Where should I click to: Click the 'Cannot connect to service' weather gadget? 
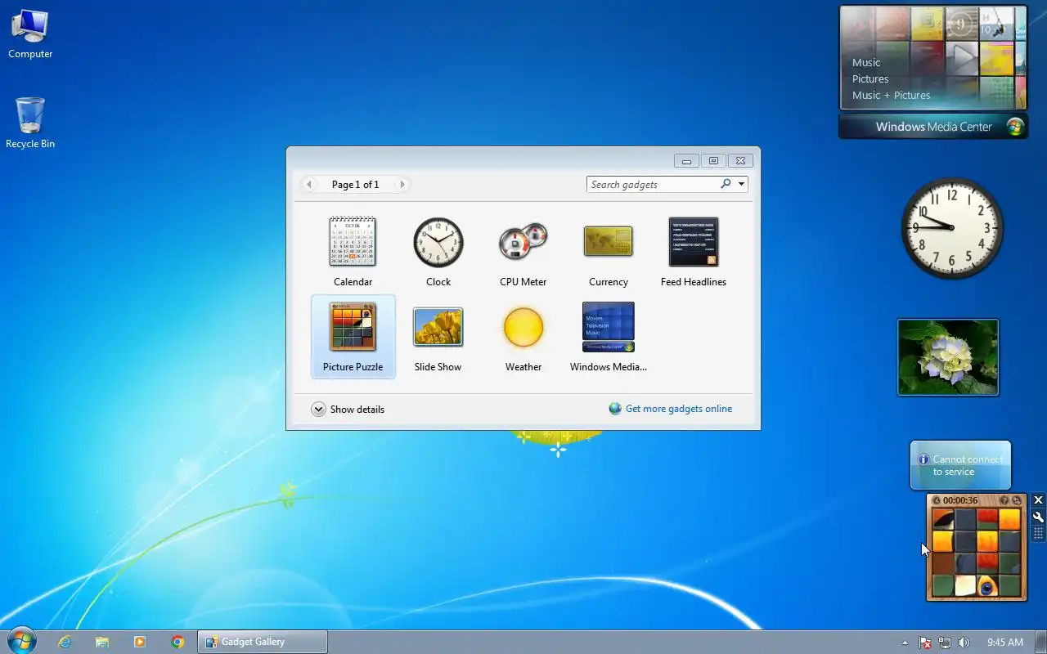(x=960, y=465)
